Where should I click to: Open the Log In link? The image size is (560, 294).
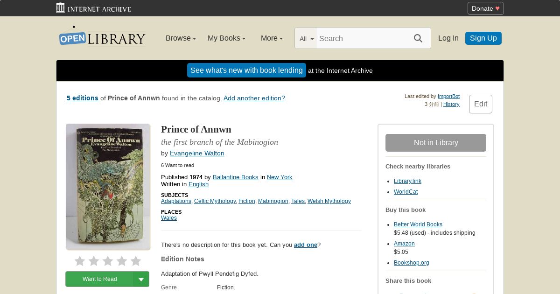448,38
